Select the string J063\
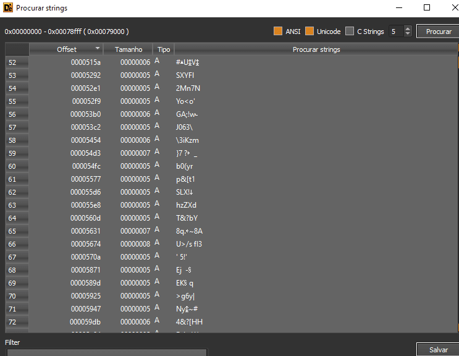The width and height of the screenshot is (459, 356). click(x=185, y=127)
